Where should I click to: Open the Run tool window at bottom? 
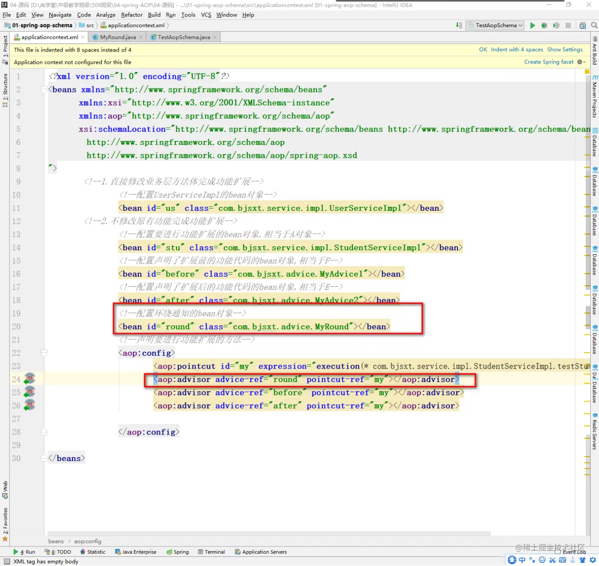[x=24, y=552]
